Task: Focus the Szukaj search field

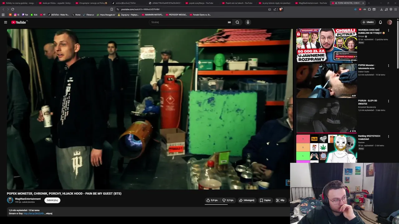Action: point(190,22)
